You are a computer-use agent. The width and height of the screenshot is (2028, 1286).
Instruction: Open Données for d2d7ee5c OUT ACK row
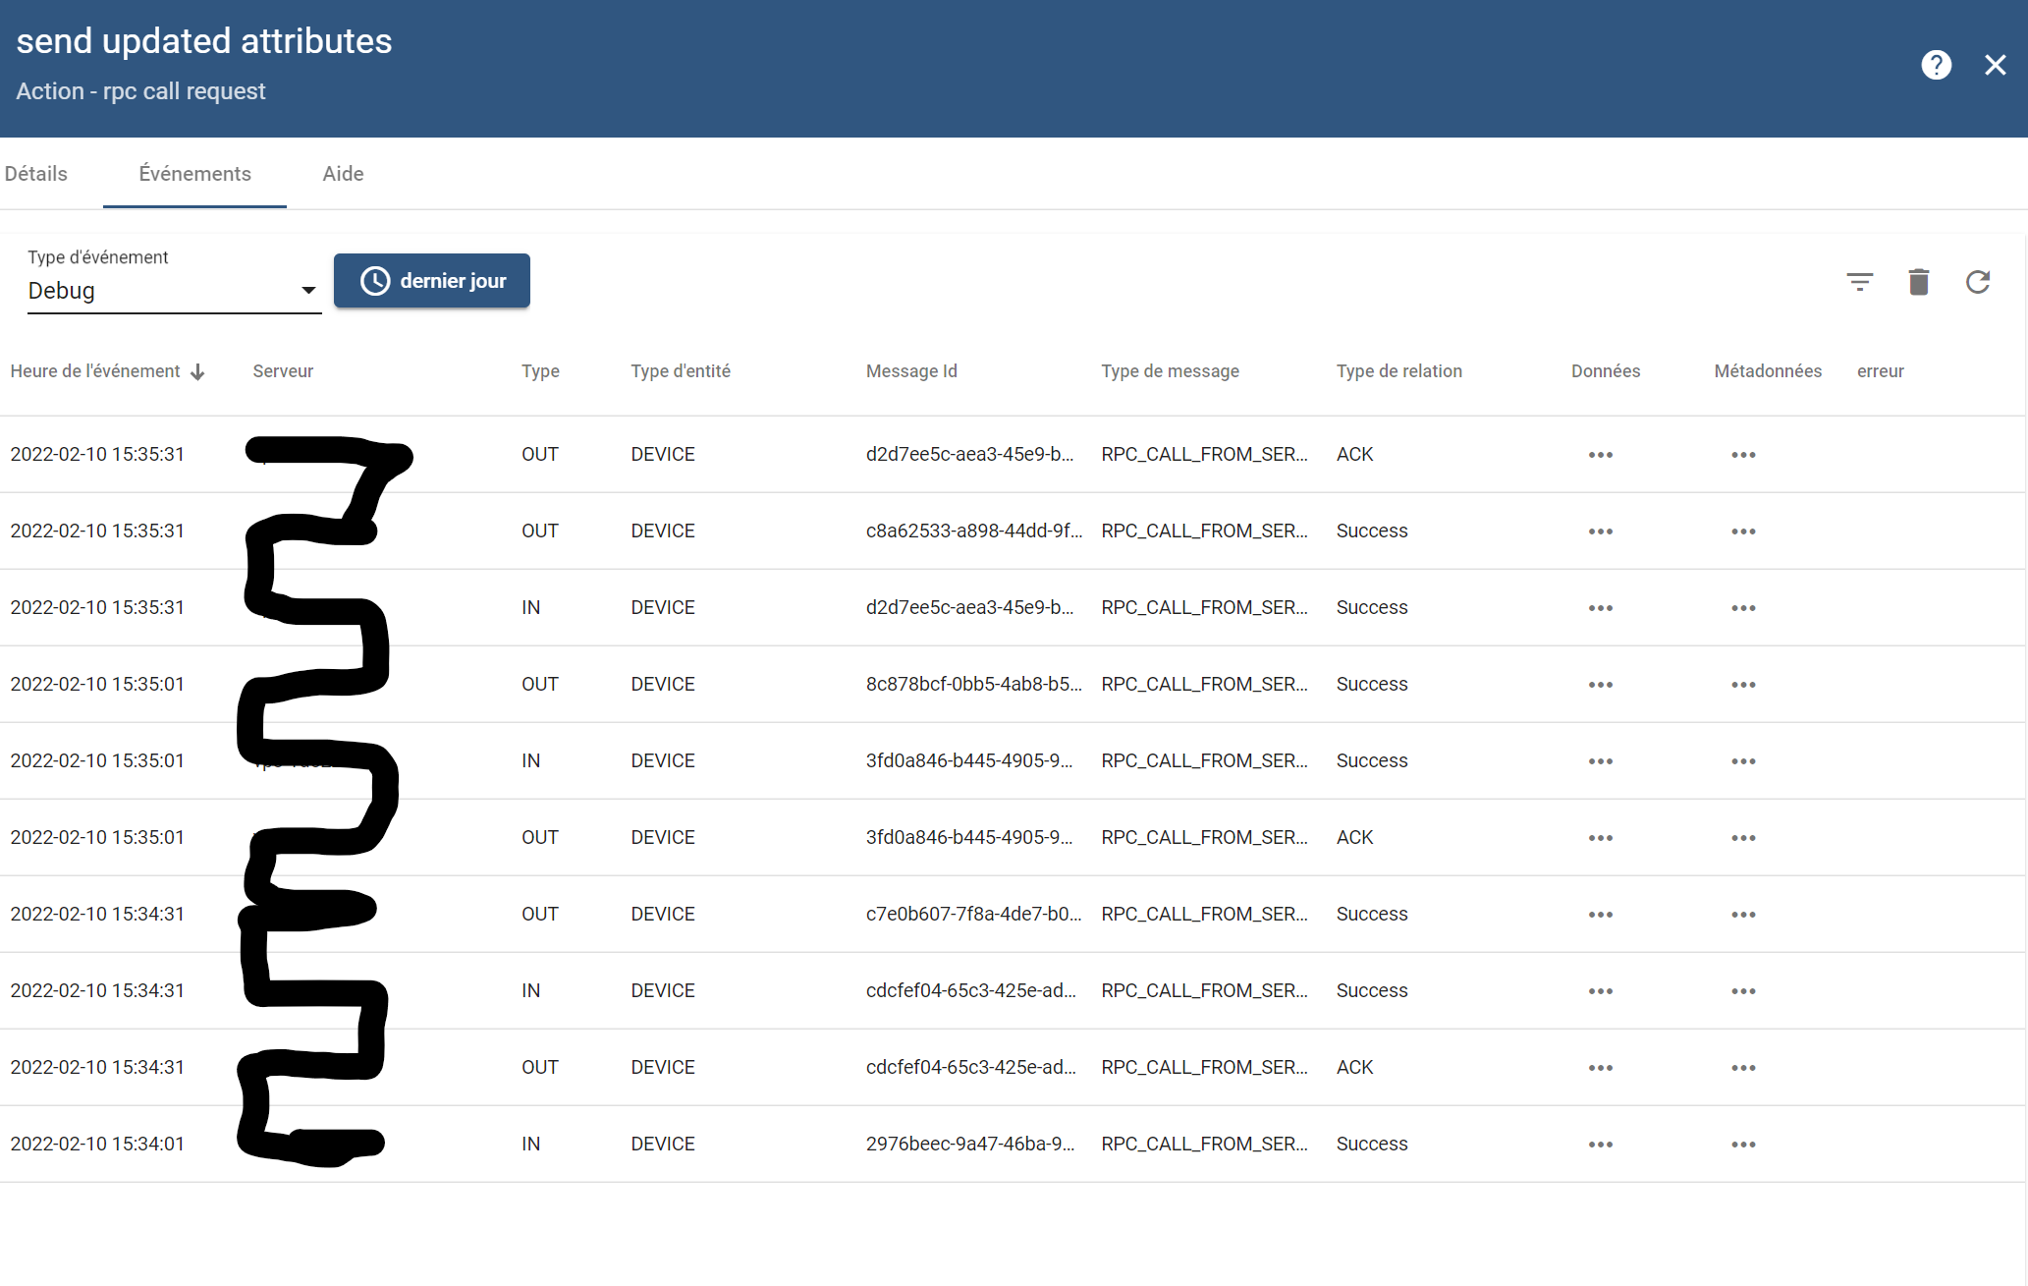[1600, 455]
